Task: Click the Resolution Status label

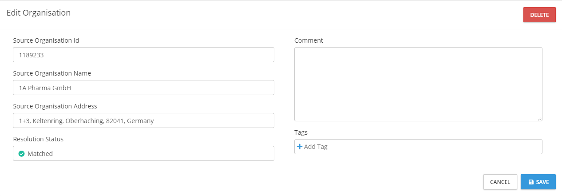Action: 38,139
